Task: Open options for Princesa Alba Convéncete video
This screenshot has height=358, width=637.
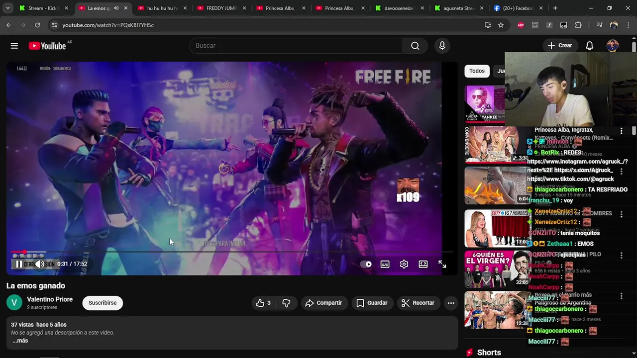Action: 621,131
